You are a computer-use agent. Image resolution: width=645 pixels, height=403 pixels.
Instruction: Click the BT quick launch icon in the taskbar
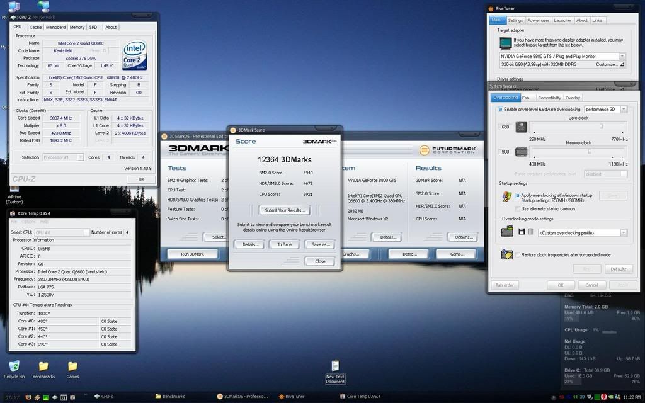[64, 397]
